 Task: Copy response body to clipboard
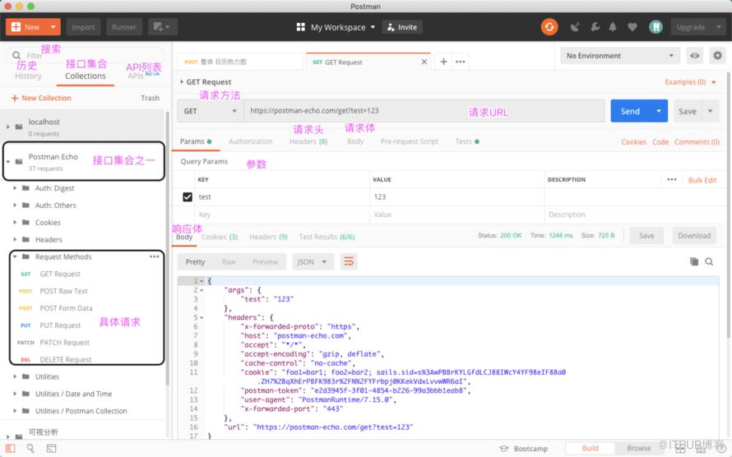pyautogui.click(x=694, y=261)
